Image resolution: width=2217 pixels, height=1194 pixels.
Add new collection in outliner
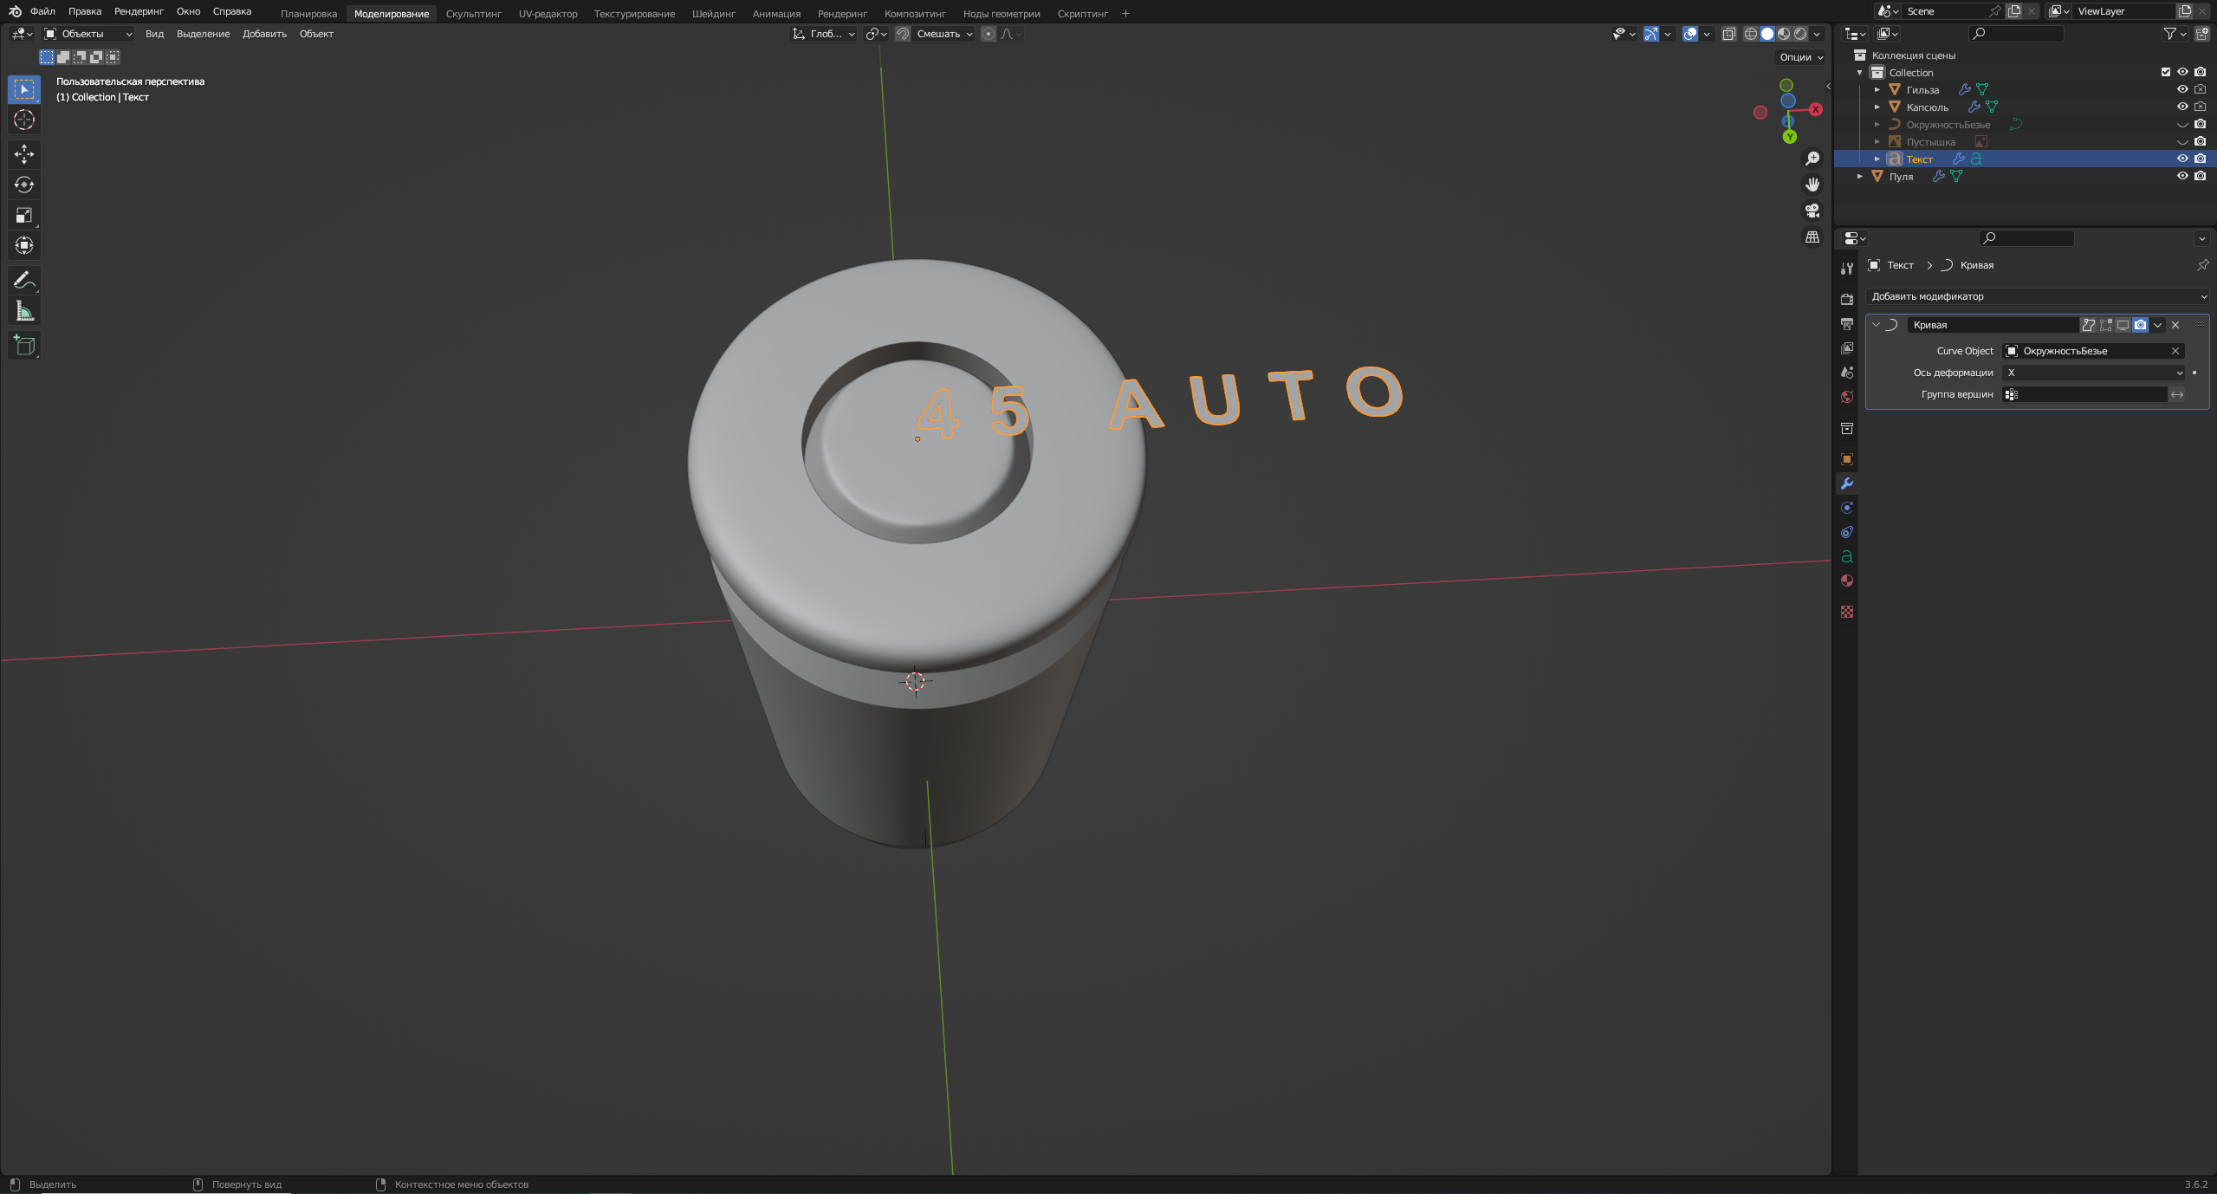(2202, 34)
